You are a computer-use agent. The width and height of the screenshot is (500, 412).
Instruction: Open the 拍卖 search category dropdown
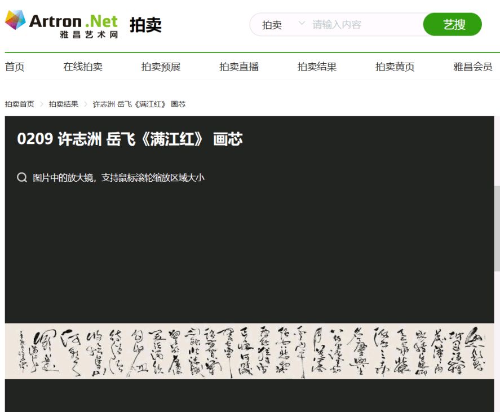coord(283,25)
